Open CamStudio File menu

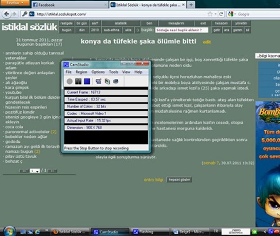pos(68,72)
